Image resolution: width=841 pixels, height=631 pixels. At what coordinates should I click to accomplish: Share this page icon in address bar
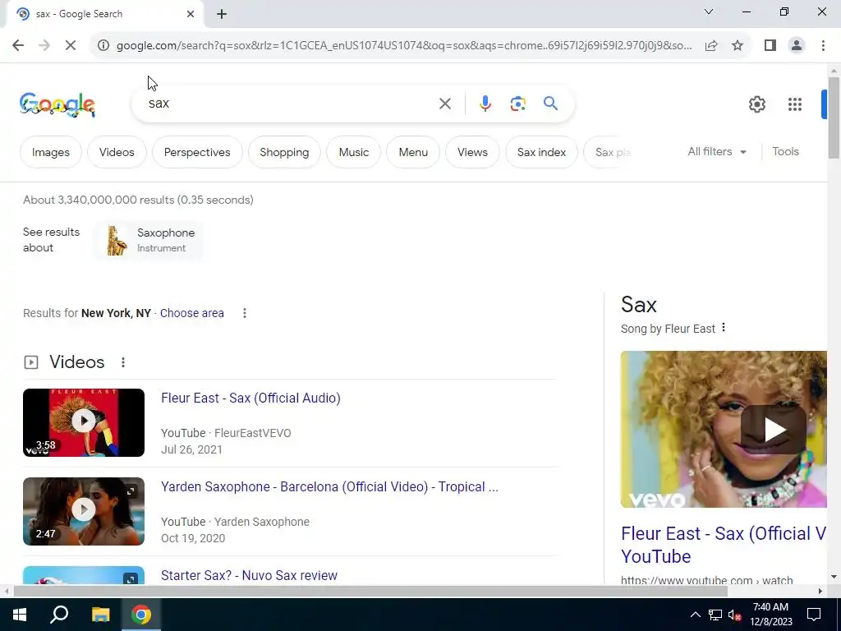pyautogui.click(x=711, y=46)
